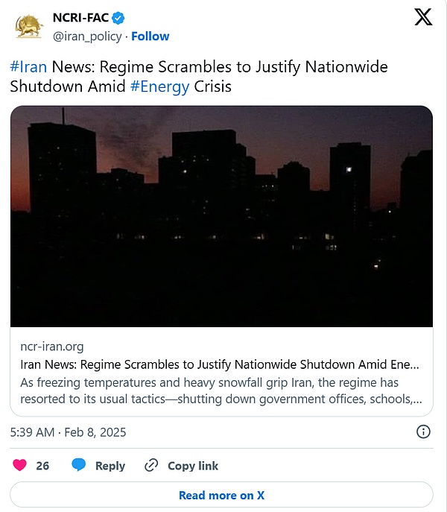Click the reply speech bubble icon
The image size is (447, 512).
tap(79, 465)
